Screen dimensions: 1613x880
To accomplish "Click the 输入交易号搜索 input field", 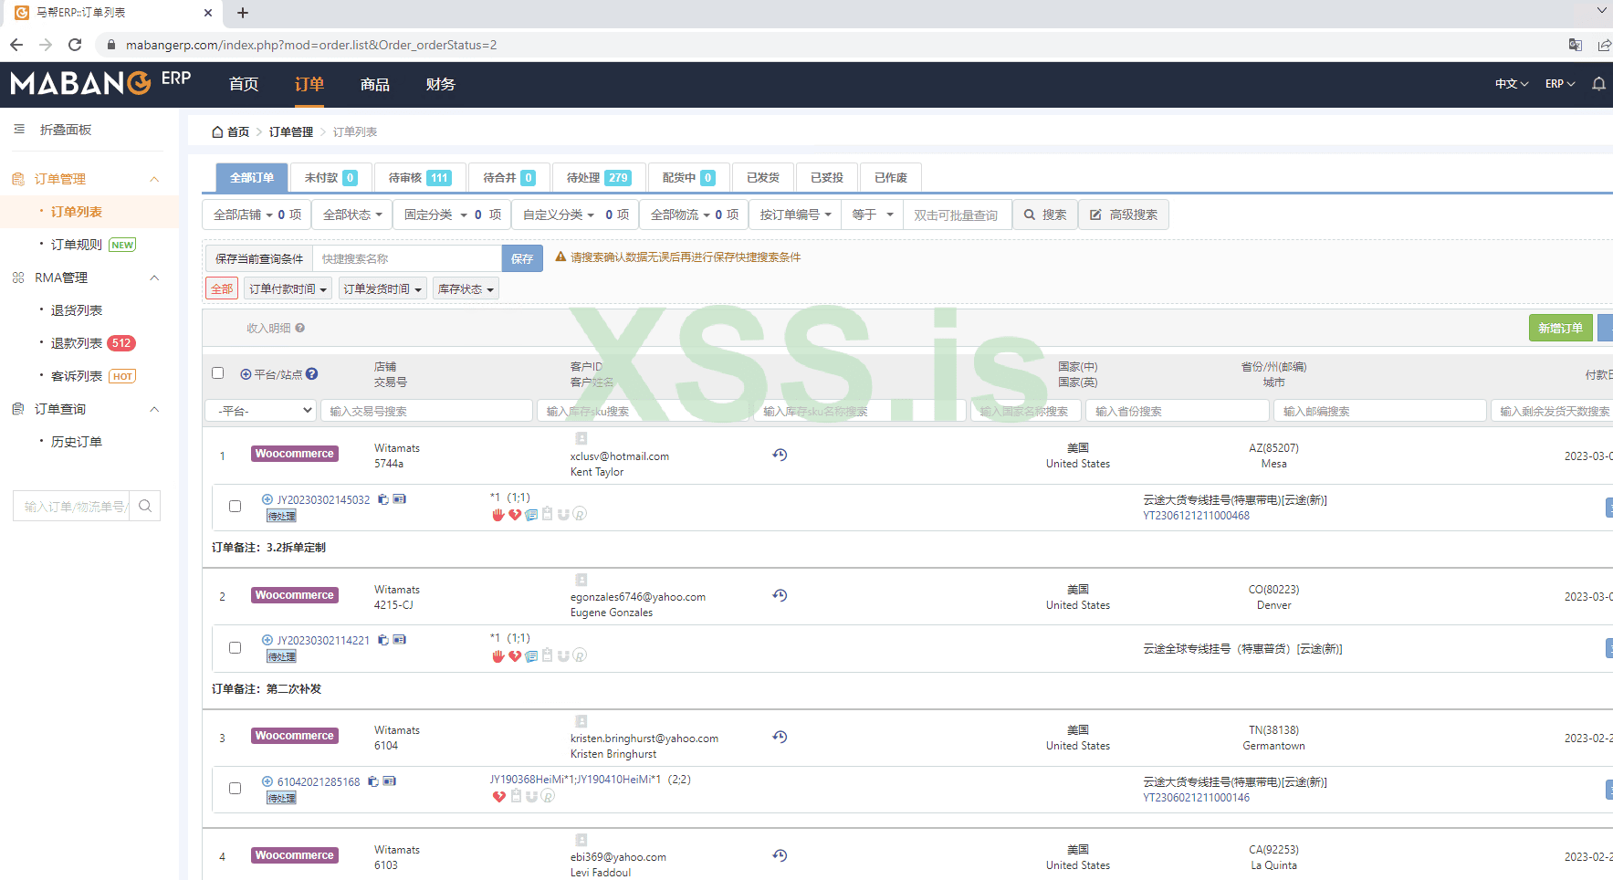I will pos(426,411).
